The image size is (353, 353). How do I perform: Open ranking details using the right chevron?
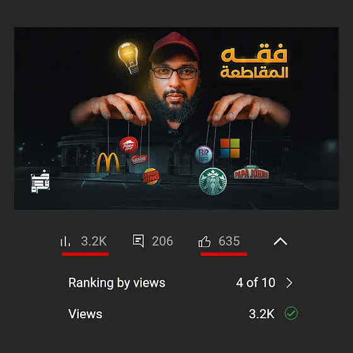(289, 283)
